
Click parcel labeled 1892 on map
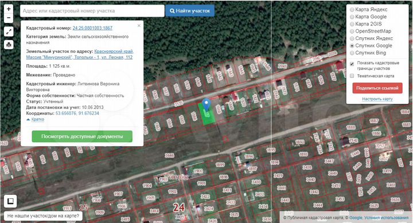coord(300,142)
